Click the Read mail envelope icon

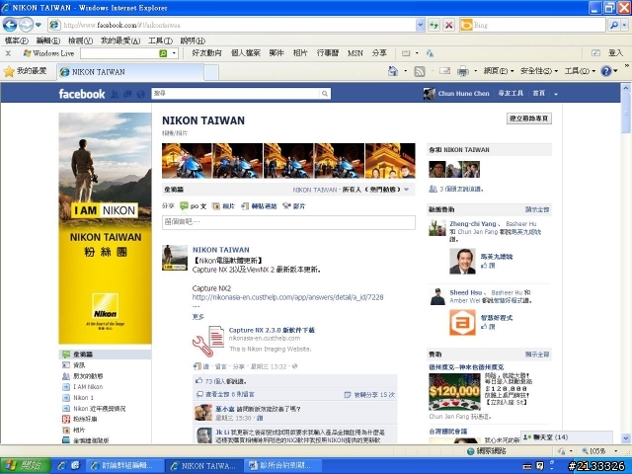[444, 71]
